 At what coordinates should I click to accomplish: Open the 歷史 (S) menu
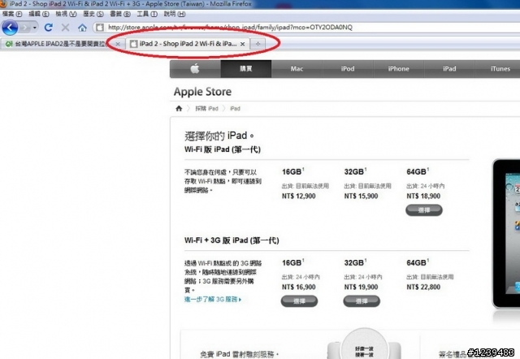coord(93,14)
